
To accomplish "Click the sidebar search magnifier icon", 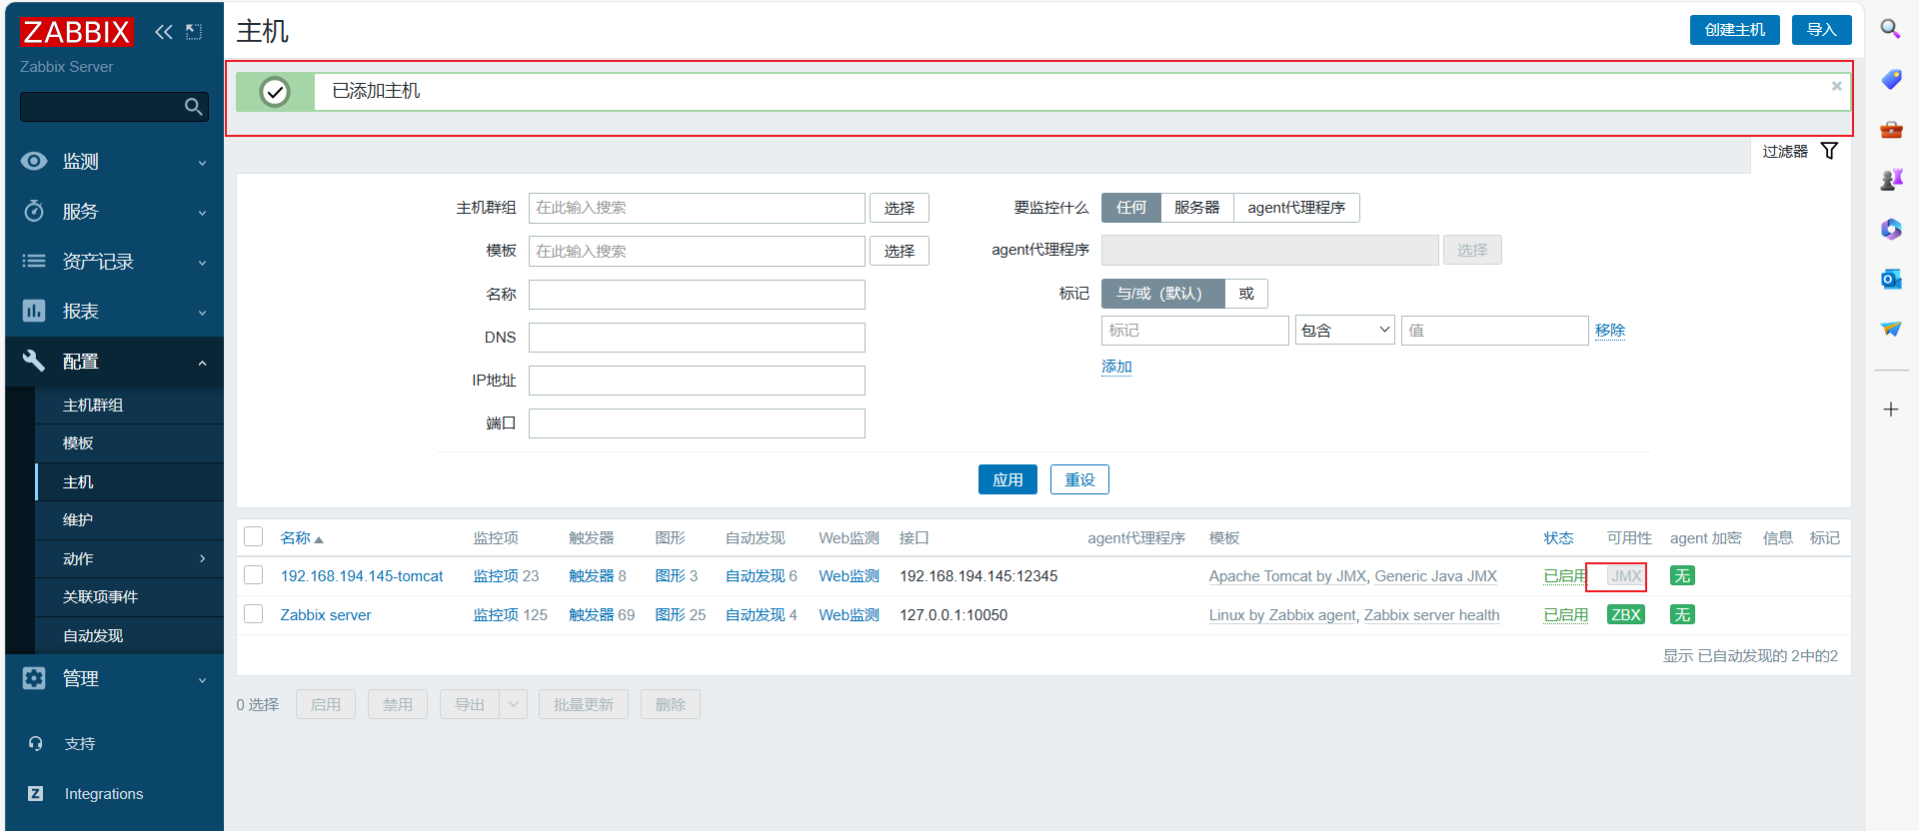I will 194,107.
